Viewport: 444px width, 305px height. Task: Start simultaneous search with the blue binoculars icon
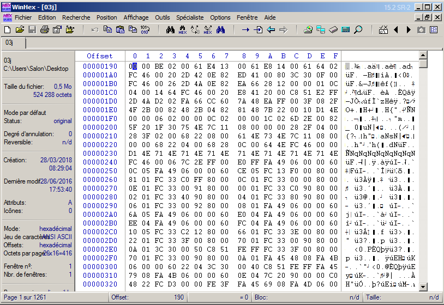220,29
